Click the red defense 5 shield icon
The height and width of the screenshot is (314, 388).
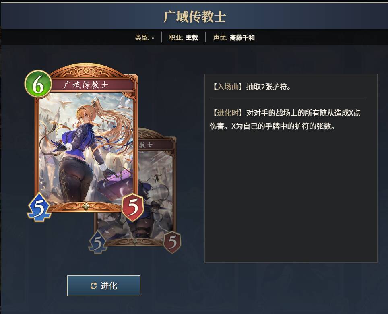(x=133, y=207)
